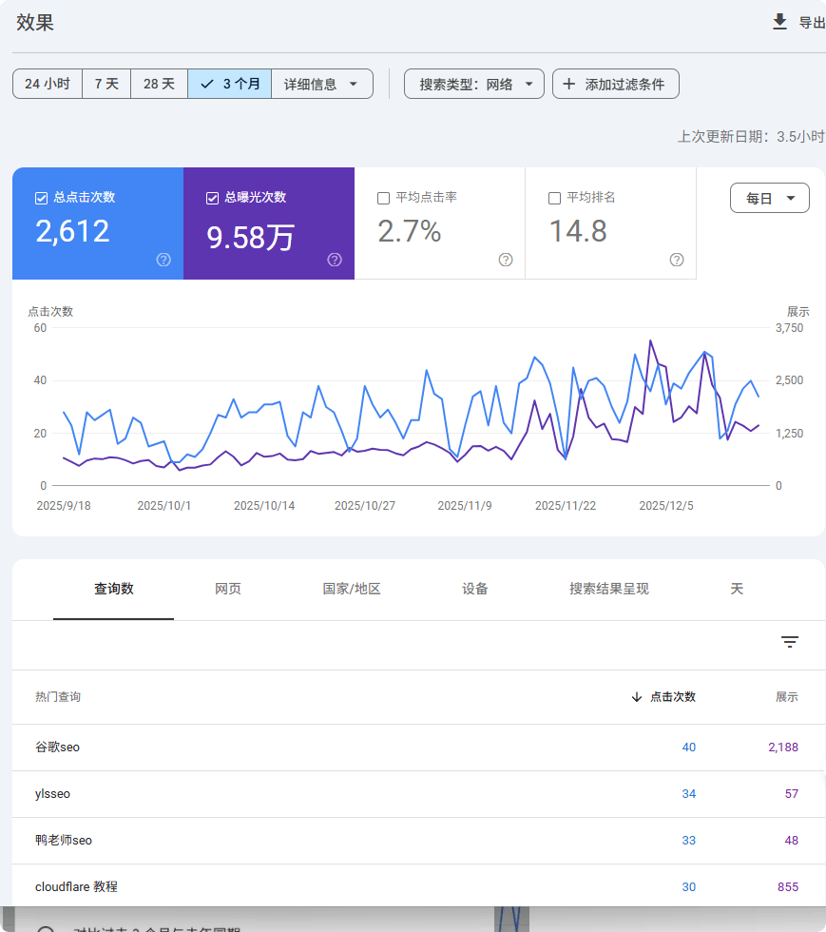Screen dimensions: 826x932
Task: Click the help icon beside 平均排名
Action: [675, 259]
